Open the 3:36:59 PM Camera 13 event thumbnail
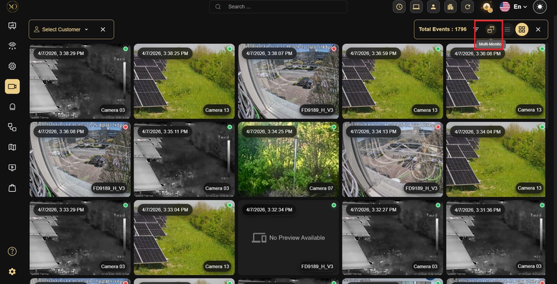Viewport: 557px width, 284px height. (393, 81)
